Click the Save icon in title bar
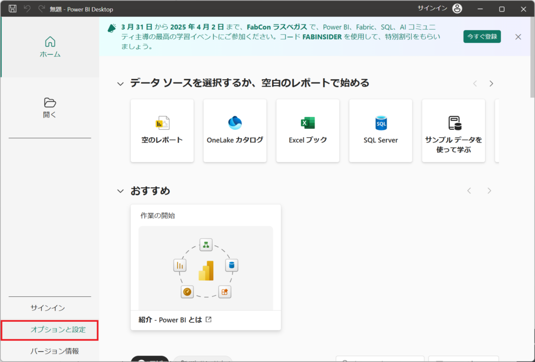 [13, 9]
